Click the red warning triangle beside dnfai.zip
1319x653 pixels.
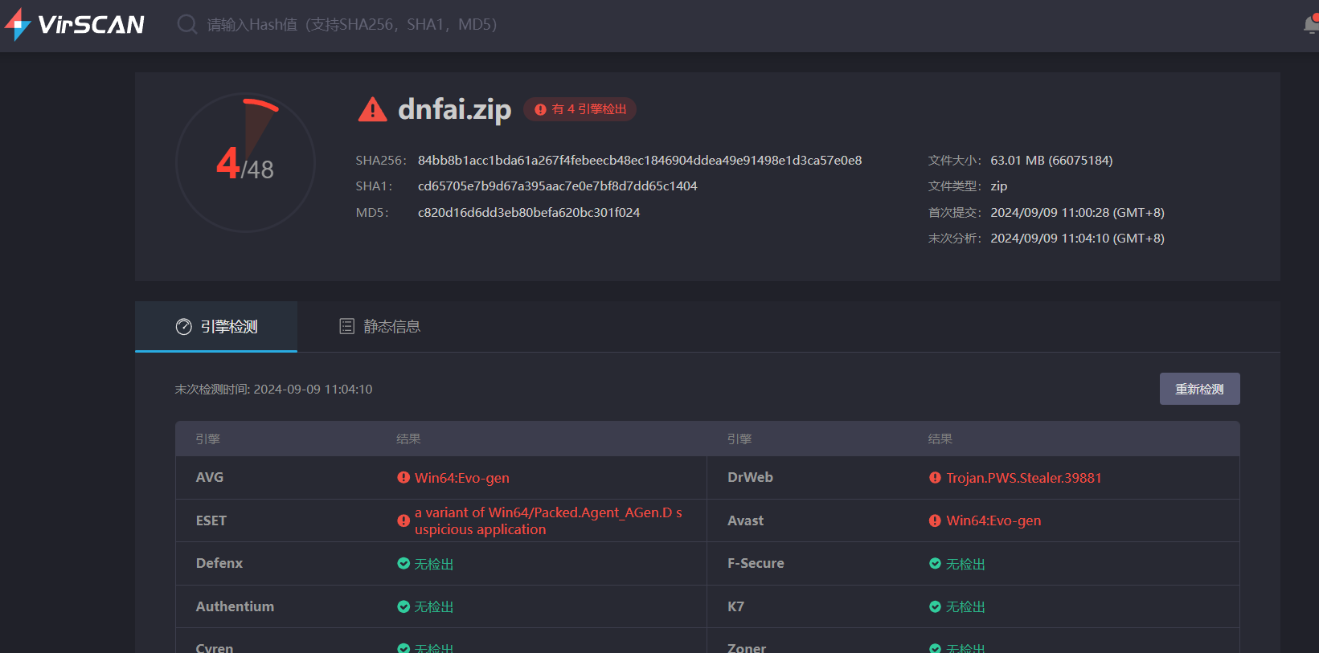tap(372, 109)
